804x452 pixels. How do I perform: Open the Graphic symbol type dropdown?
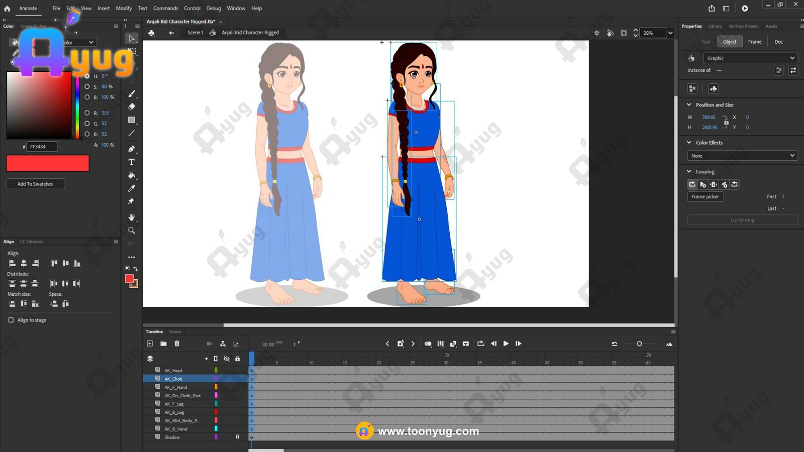click(x=749, y=58)
